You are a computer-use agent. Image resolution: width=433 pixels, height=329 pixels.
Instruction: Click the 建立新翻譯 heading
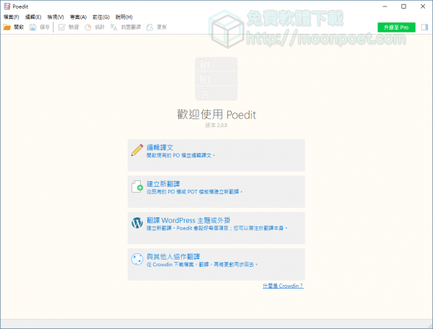click(163, 184)
